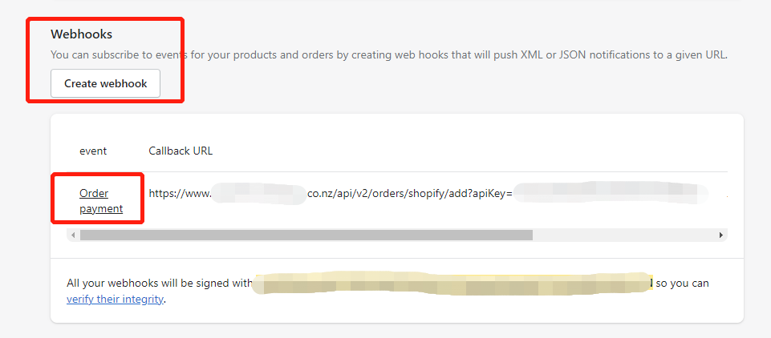The height and width of the screenshot is (338, 771).
Task: Click the text 'All your webhooks will be signed with'
Action: tap(160, 283)
